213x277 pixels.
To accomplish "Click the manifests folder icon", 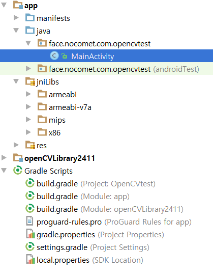I will [x=30, y=17].
